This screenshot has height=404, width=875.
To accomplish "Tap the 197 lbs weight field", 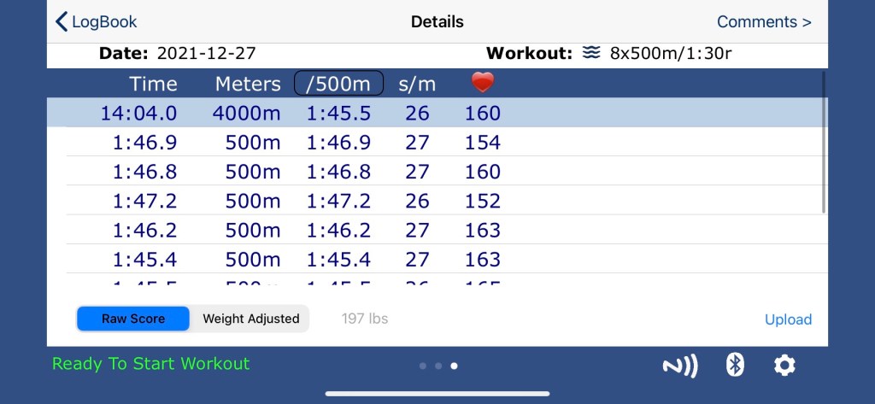I will click(365, 319).
